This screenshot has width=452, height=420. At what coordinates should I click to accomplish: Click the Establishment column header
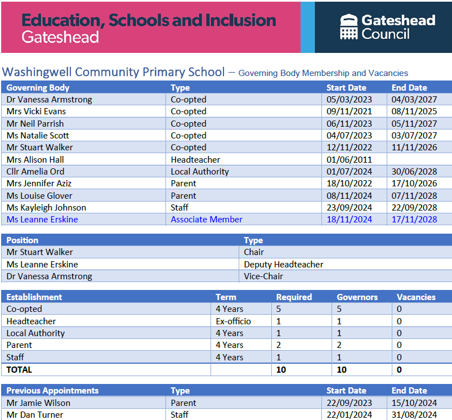pyautogui.click(x=34, y=297)
